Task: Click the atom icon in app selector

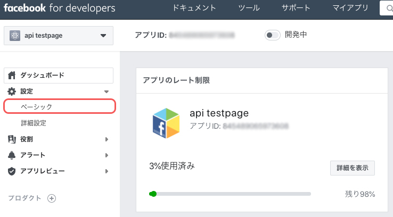Action: [x=15, y=36]
